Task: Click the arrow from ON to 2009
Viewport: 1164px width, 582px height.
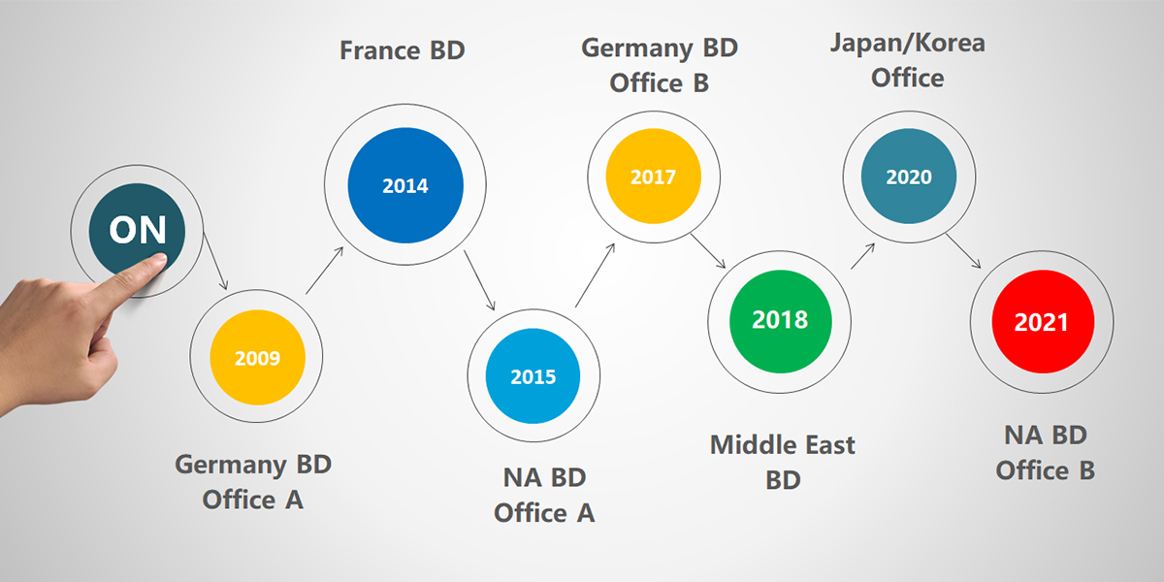Action: coord(214,263)
